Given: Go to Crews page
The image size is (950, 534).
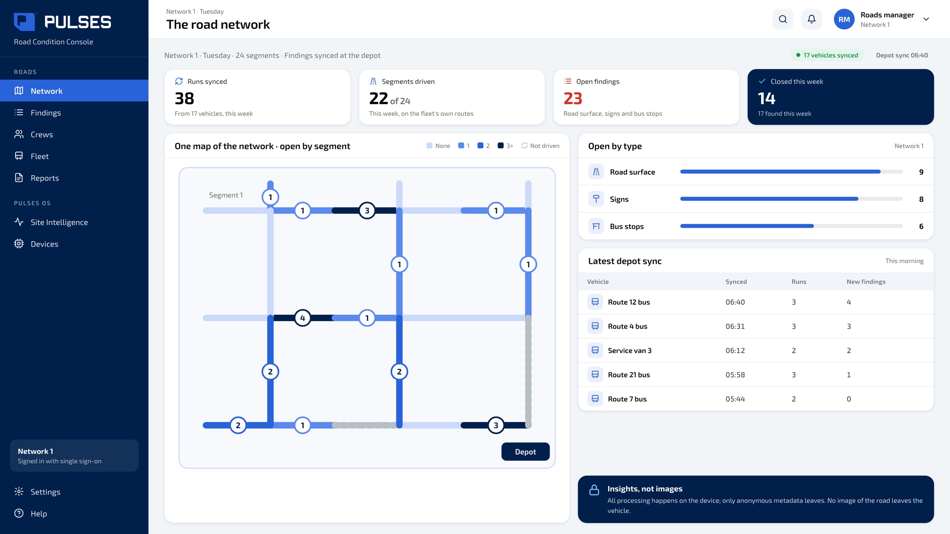Looking at the screenshot, I should click(x=74, y=134).
